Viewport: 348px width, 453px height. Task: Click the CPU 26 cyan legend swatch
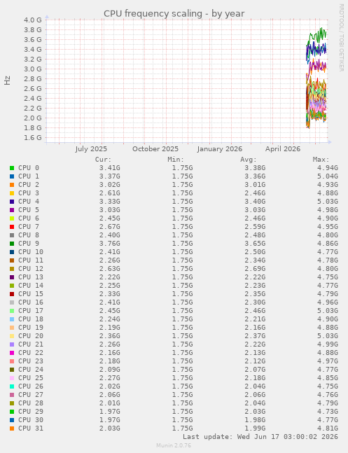12,386
